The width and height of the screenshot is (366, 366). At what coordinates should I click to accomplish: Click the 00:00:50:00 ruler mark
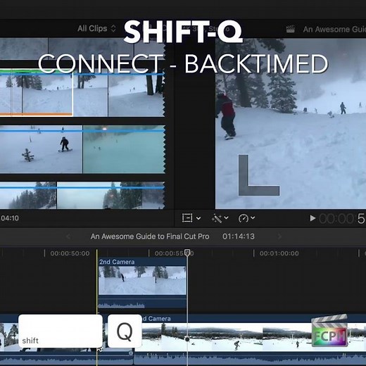pyautogui.click(x=70, y=253)
